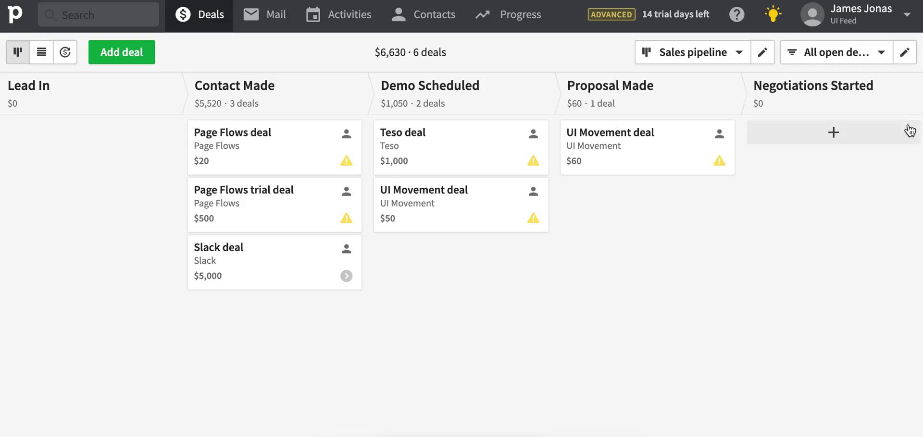Click the $5,520 · 3 deals stage summary
The height and width of the screenshot is (437, 923).
coord(226,103)
